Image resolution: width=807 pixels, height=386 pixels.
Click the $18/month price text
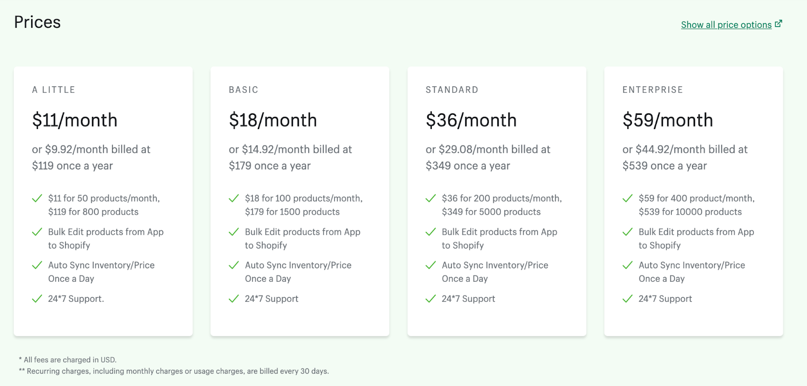273,120
